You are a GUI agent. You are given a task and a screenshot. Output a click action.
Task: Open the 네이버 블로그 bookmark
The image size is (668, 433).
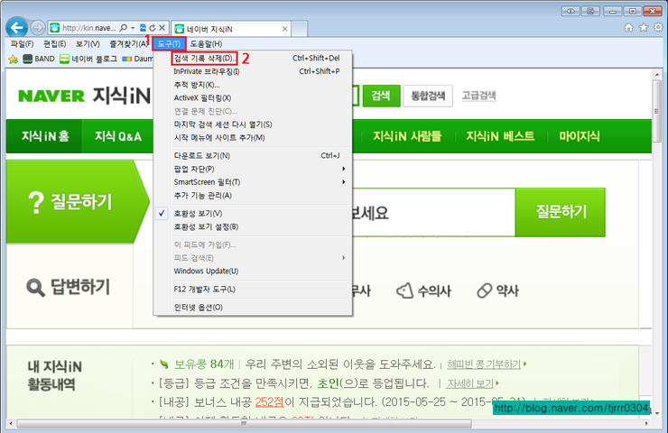tap(88, 59)
